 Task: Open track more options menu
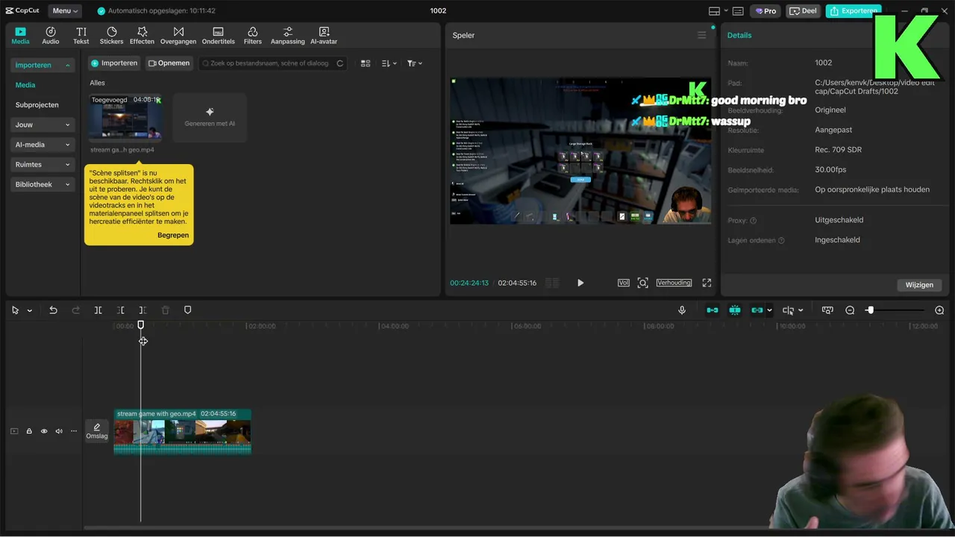pyautogui.click(x=73, y=431)
